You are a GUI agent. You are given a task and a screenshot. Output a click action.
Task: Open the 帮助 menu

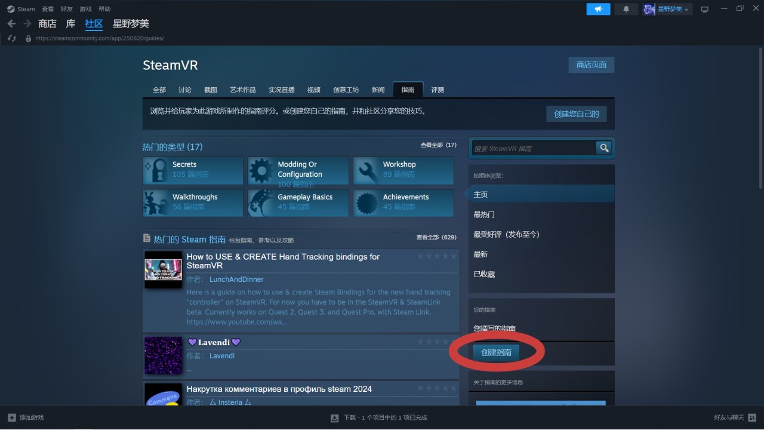(104, 9)
